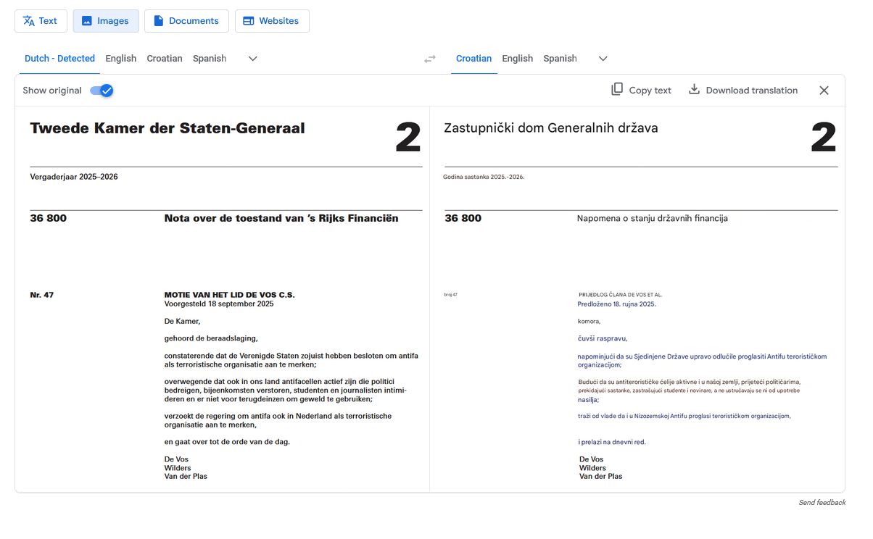Screen dimensions: 873x539
Task: Click the Send feedback link
Action: [x=822, y=502]
